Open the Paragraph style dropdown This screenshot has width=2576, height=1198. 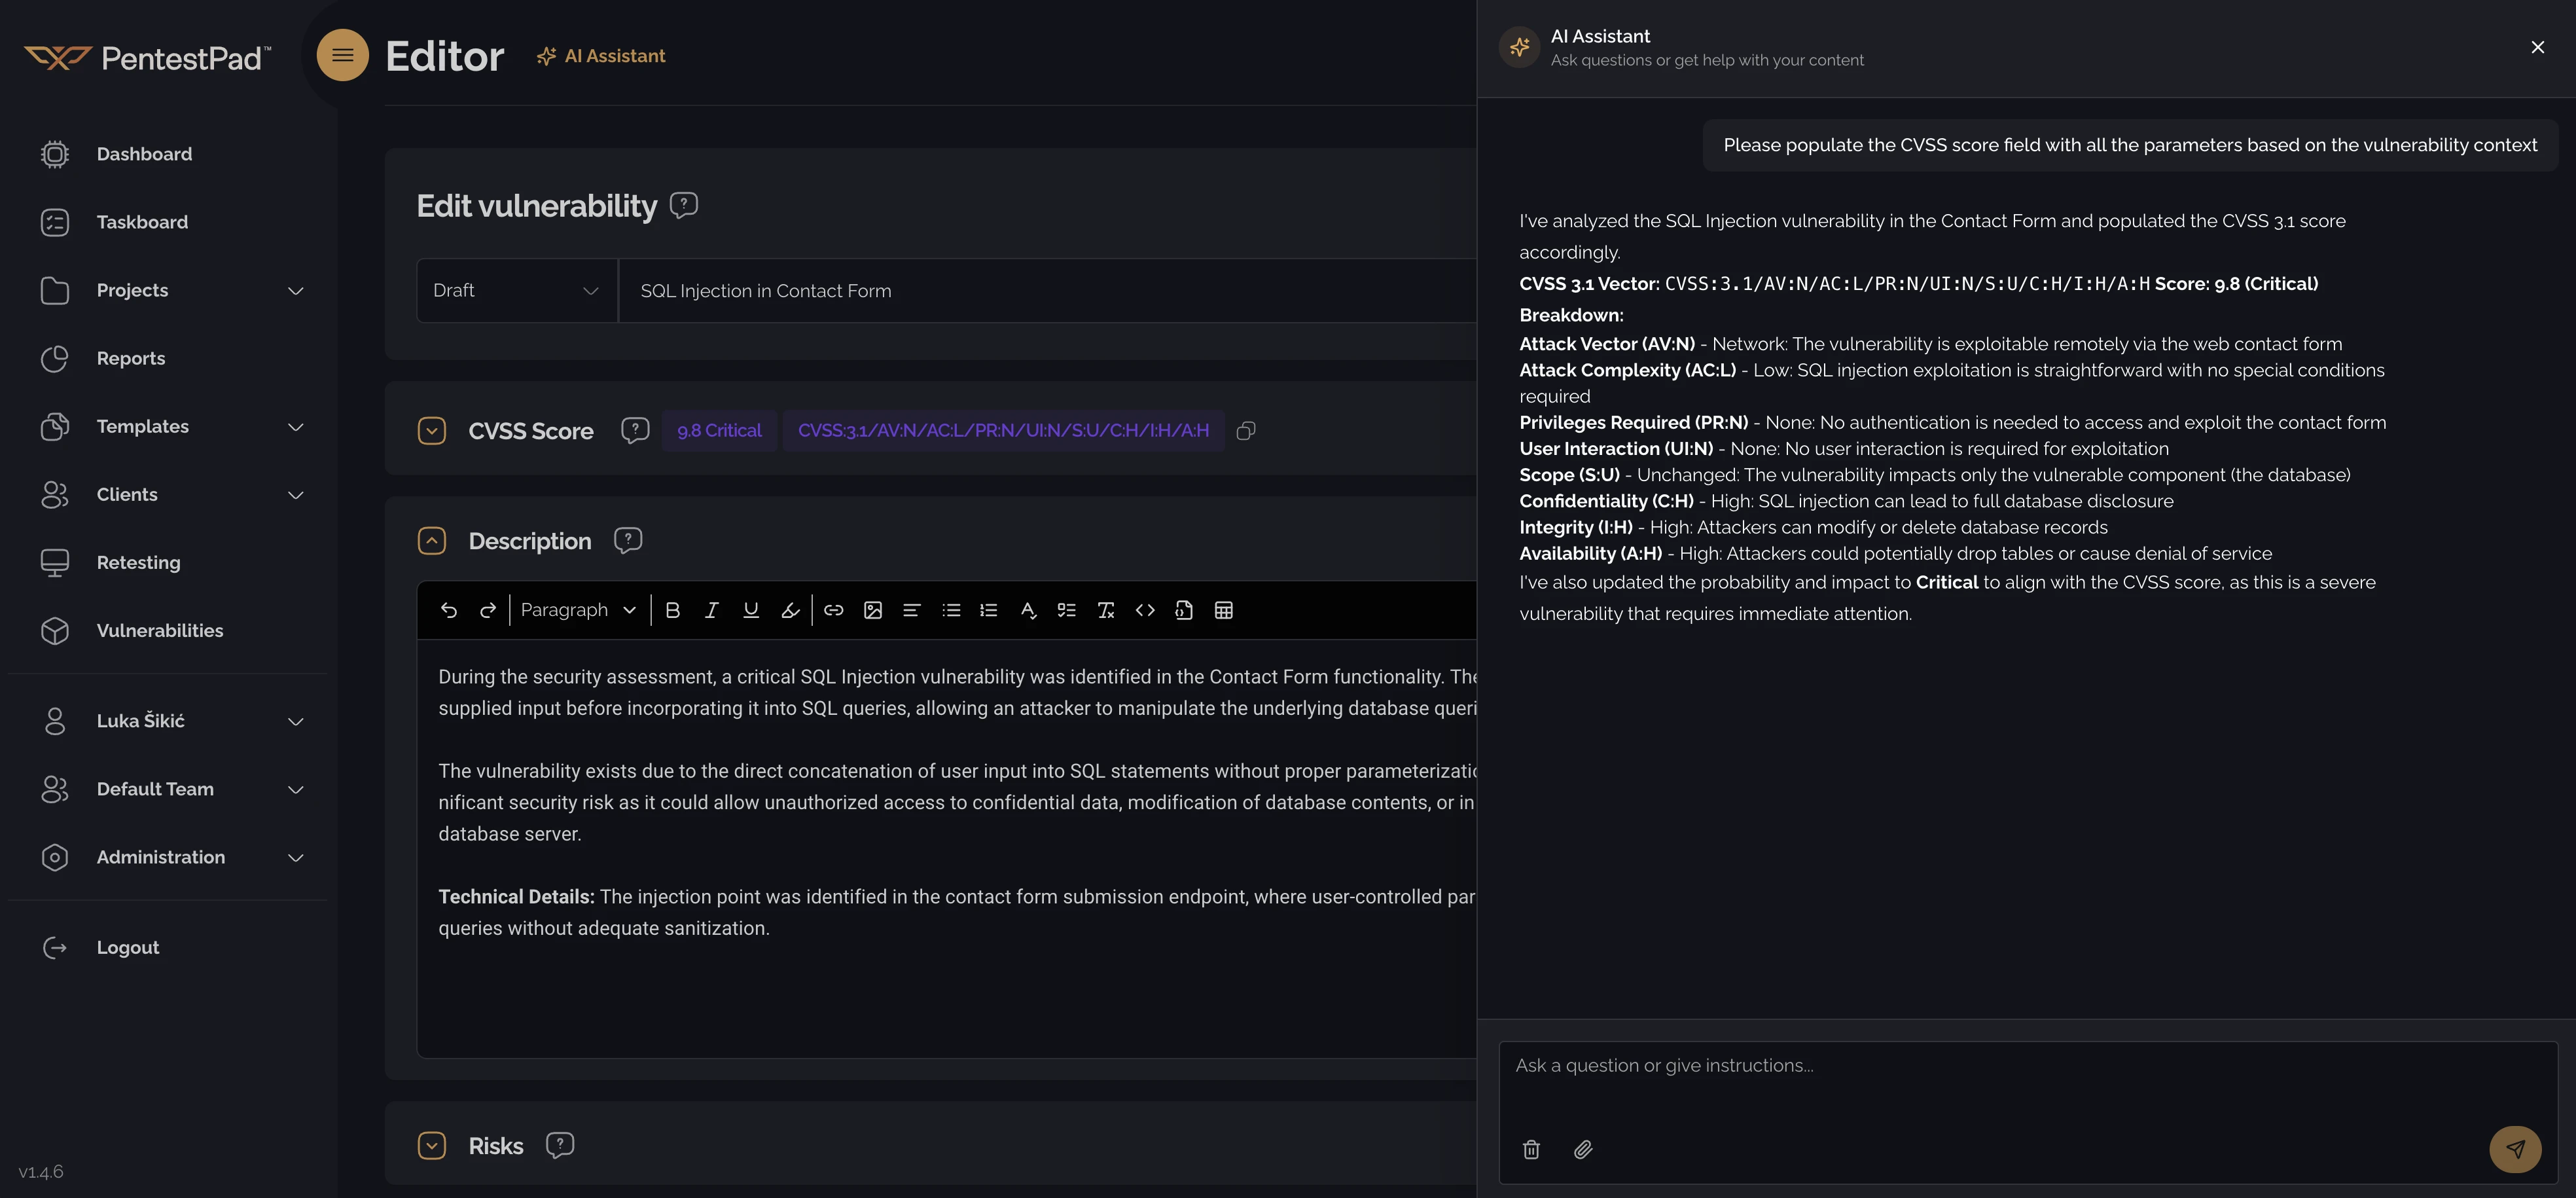[x=578, y=610]
